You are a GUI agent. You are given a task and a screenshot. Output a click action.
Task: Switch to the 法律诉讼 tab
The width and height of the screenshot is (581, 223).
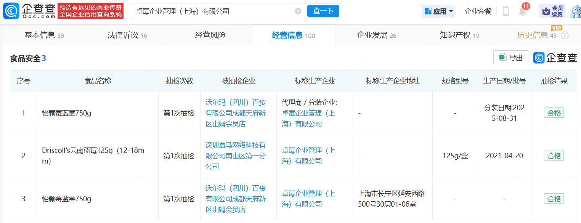[x=127, y=35]
